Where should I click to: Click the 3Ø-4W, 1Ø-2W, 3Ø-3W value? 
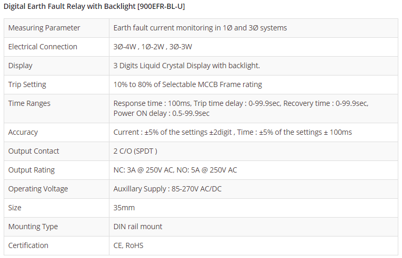click(153, 47)
